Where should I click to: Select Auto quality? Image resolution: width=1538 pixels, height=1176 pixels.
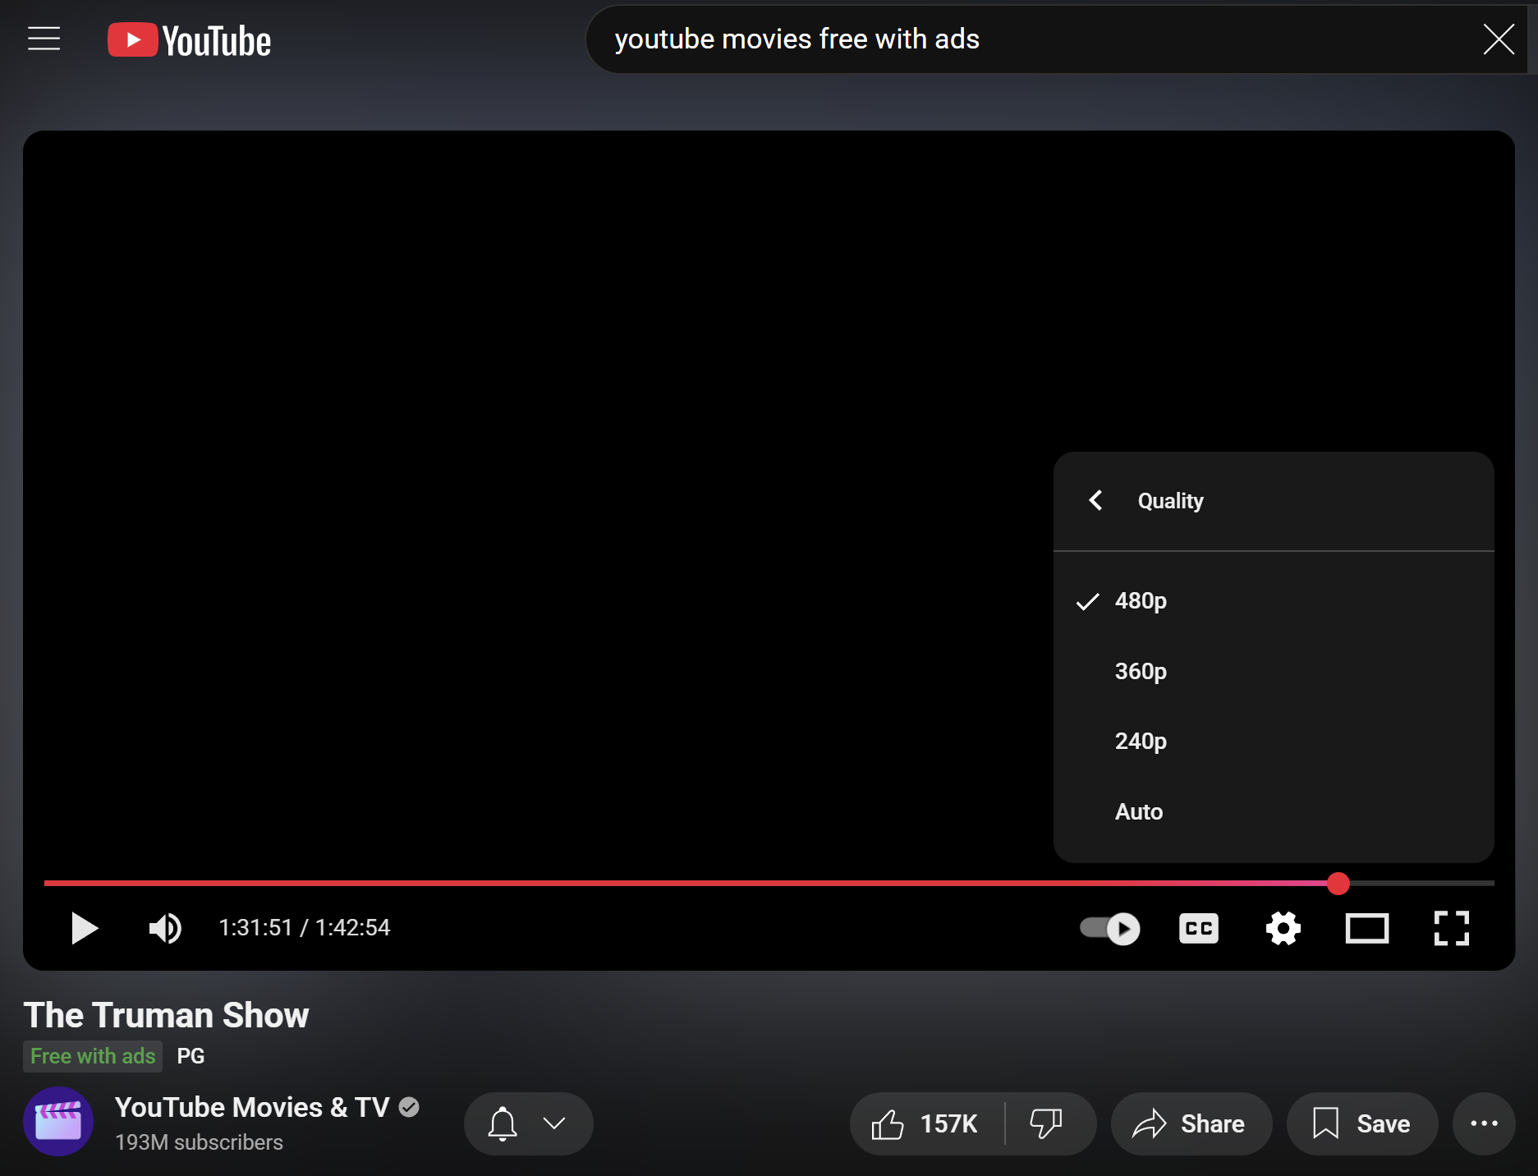(1274, 811)
